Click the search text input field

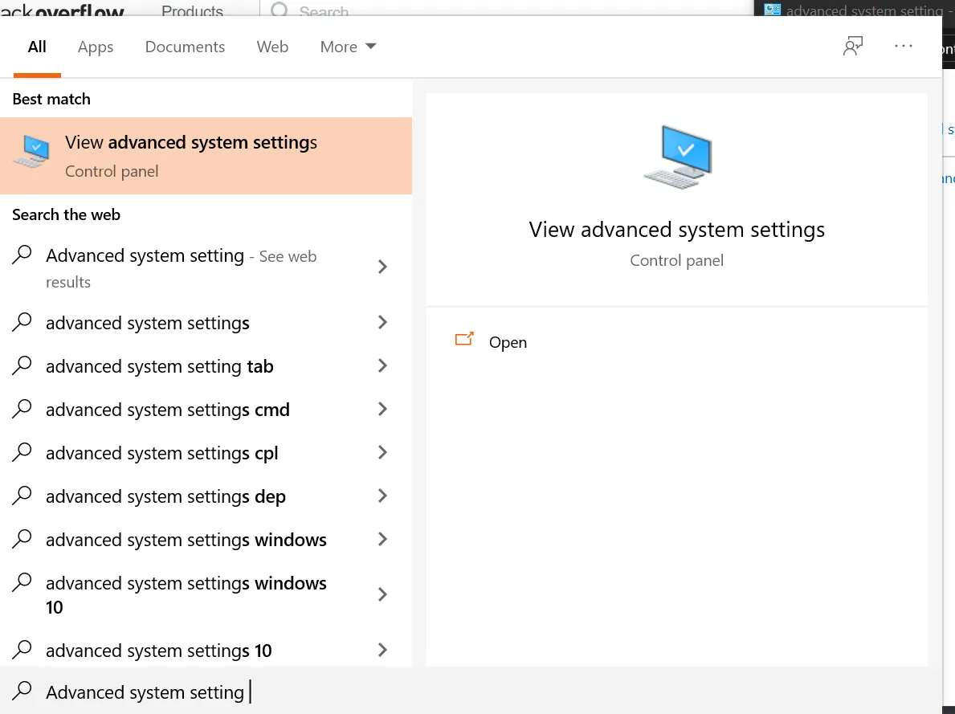point(482,692)
